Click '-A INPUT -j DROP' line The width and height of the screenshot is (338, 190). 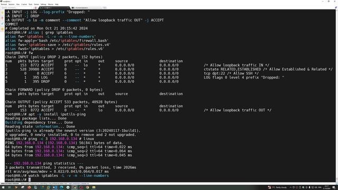pyautogui.click(x=22, y=16)
